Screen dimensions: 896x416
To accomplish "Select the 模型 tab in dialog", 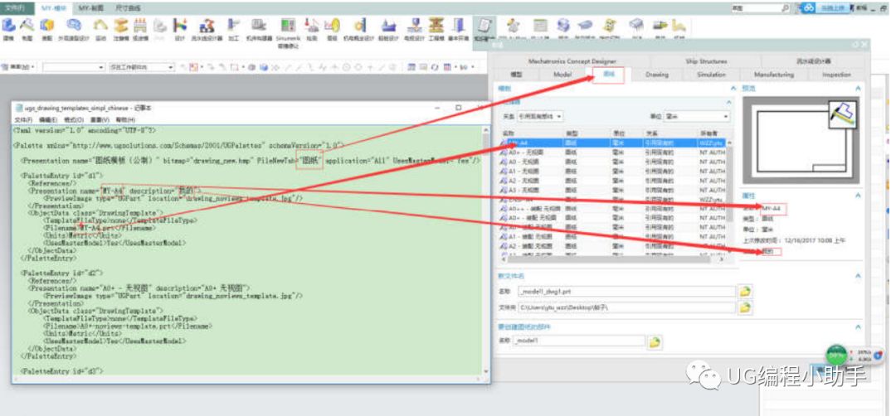I will coord(516,75).
